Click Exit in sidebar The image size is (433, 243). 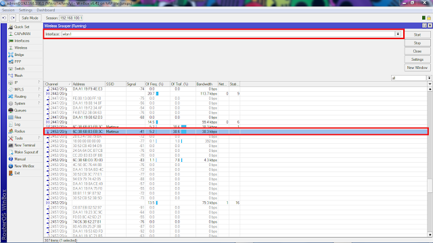[17, 173]
